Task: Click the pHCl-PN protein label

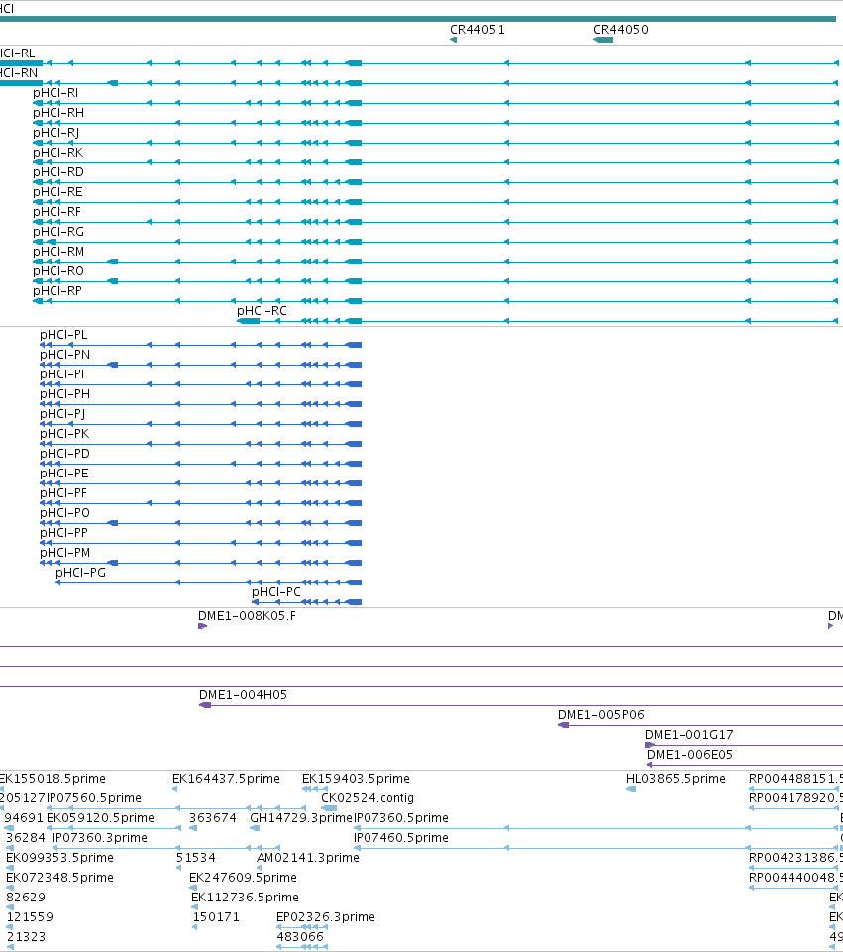Action: [65, 355]
